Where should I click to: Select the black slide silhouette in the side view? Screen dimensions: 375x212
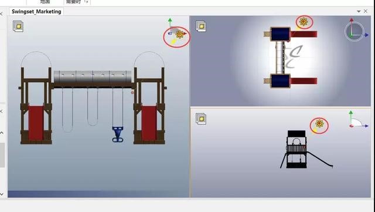(320, 159)
